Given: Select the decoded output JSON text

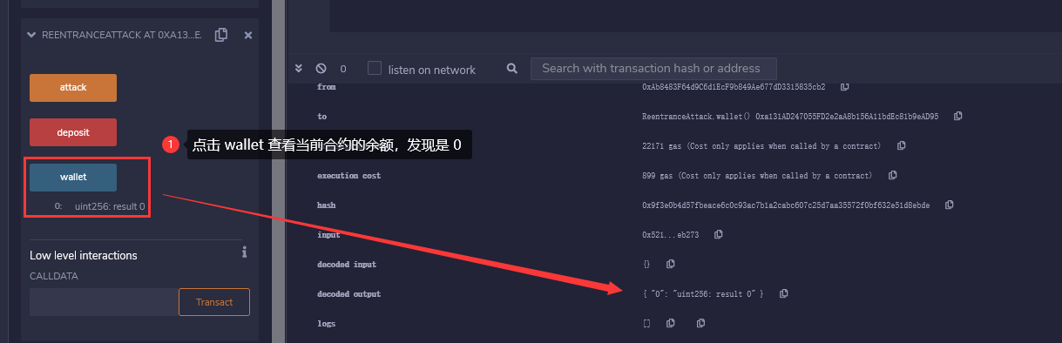Looking at the screenshot, I should 703,293.
